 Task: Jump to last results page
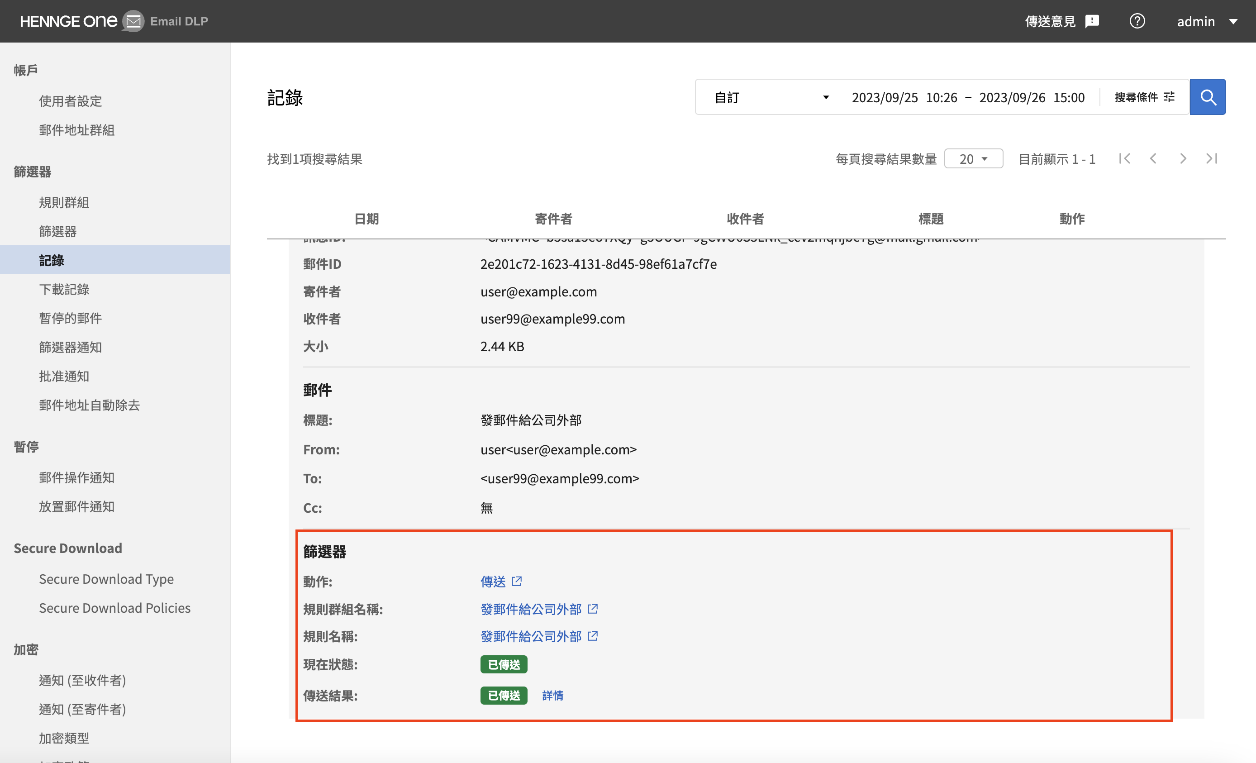[x=1212, y=158]
